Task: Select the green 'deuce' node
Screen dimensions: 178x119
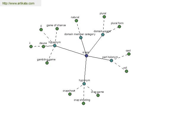Action: (44, 46)
